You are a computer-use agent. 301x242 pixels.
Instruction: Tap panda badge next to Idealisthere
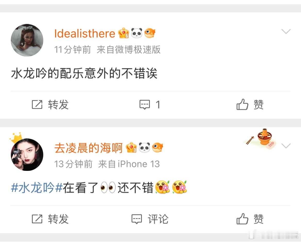click(137, 33)
